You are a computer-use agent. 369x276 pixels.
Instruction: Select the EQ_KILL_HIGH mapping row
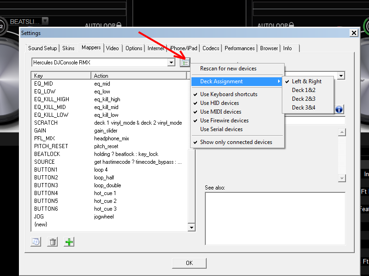click(110, 99)
